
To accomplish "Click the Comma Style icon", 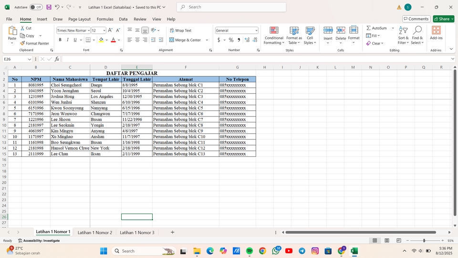I will 239,40.
